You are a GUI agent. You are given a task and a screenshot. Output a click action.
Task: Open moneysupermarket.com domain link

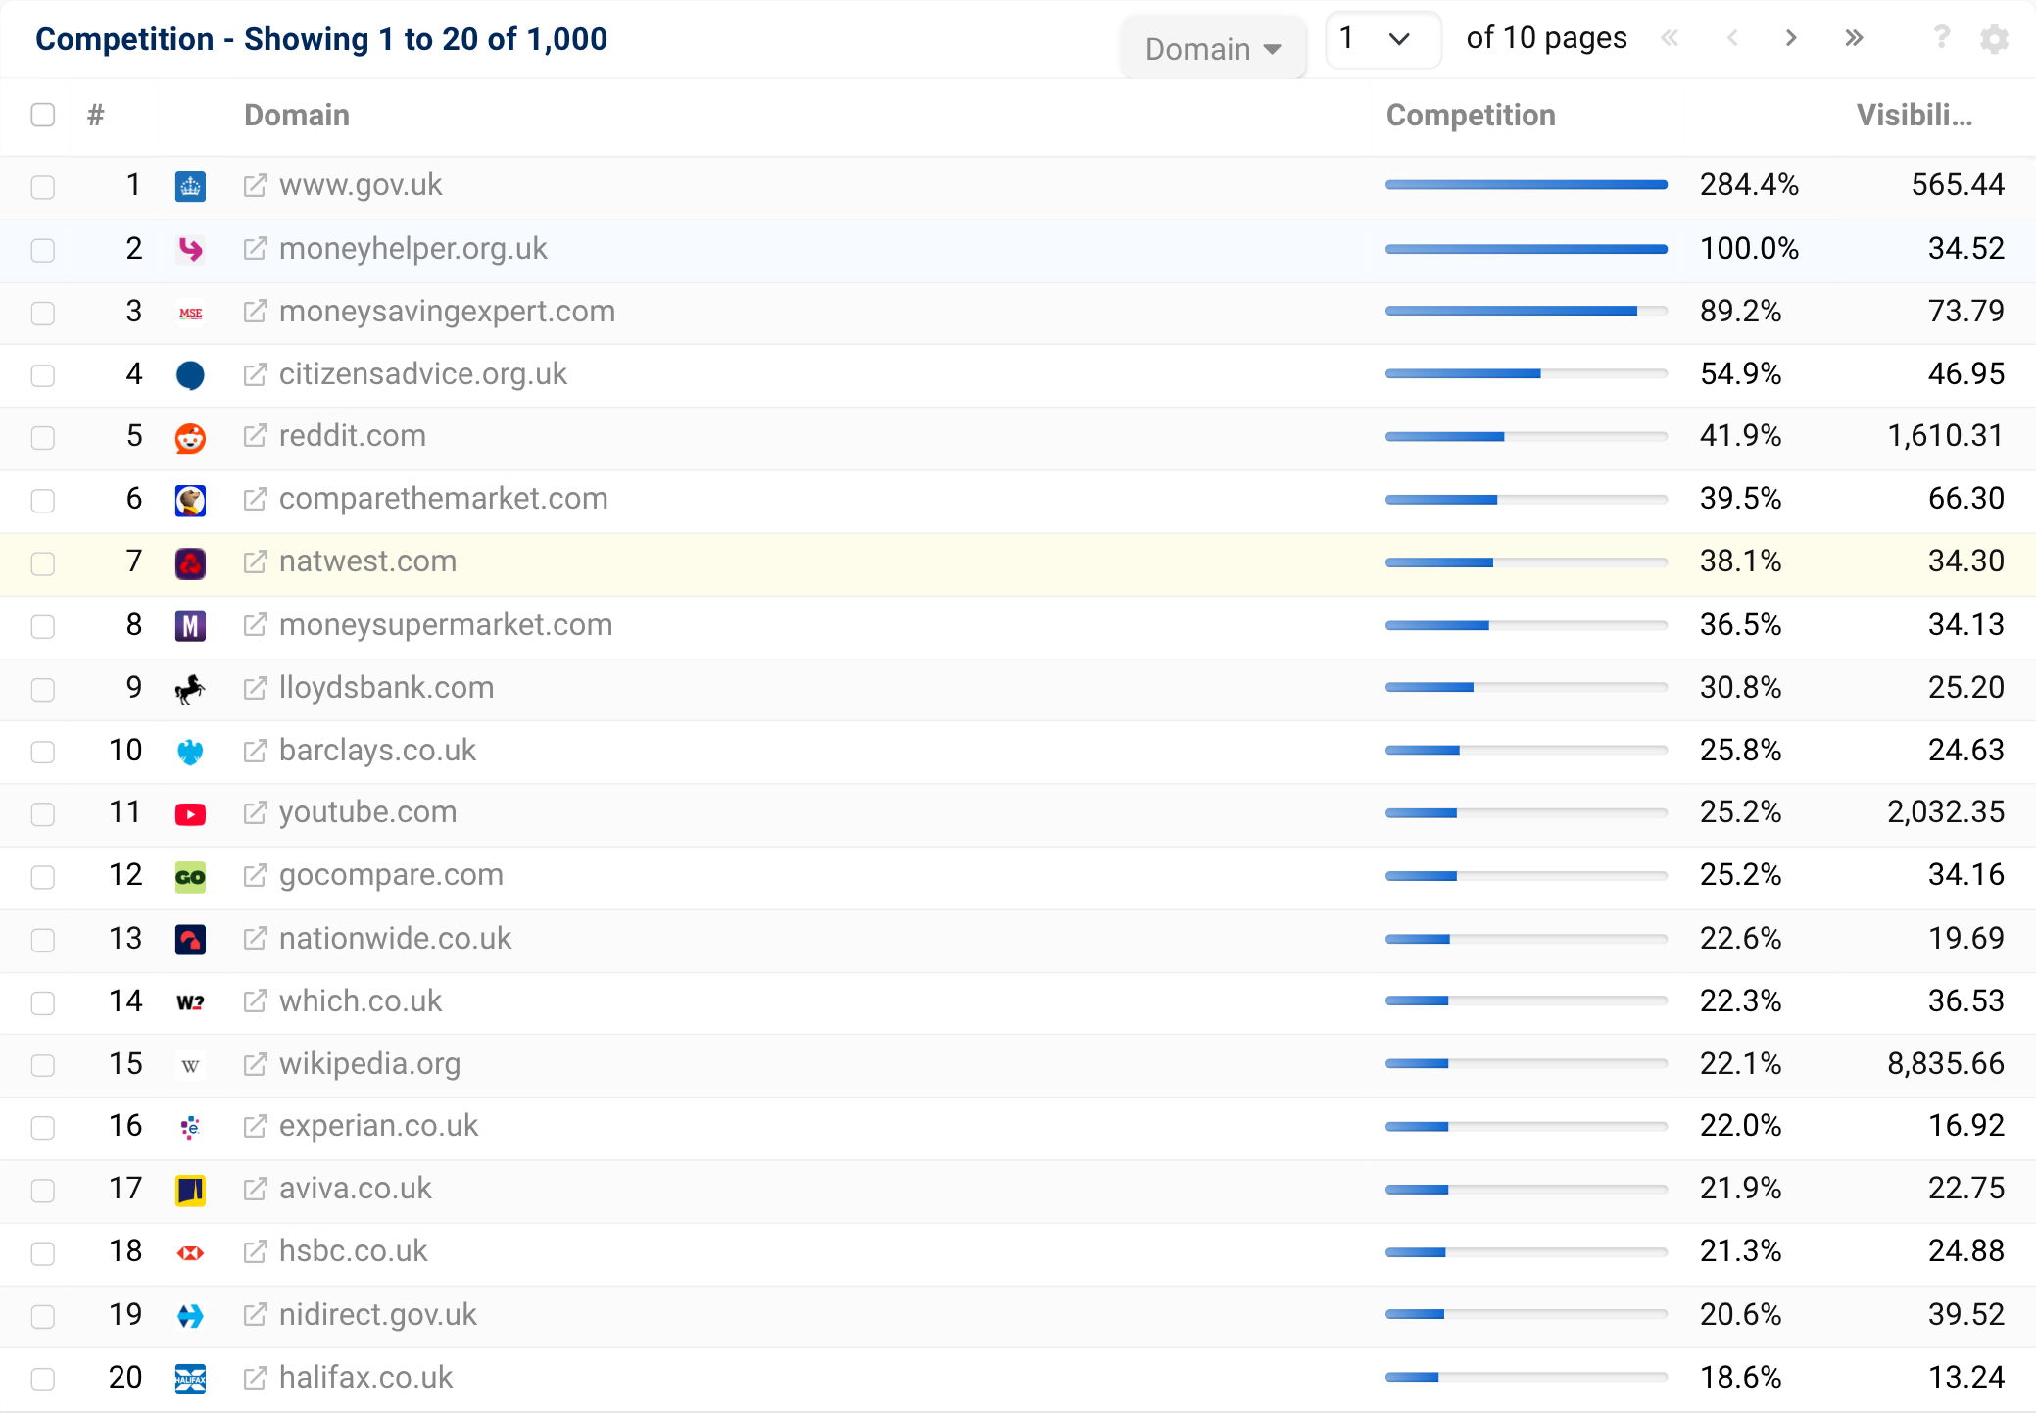[x=446, y=625]
